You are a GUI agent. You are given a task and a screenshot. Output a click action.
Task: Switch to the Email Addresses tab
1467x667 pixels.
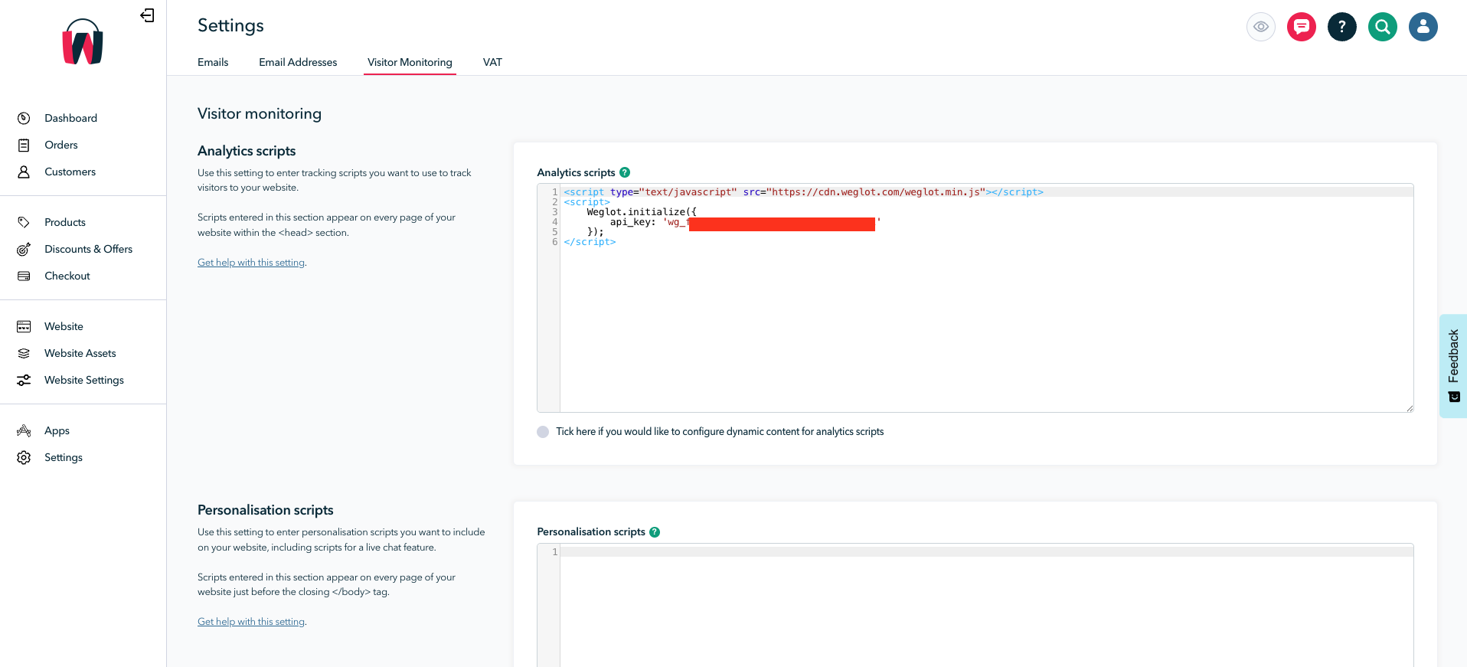point(298,62)
